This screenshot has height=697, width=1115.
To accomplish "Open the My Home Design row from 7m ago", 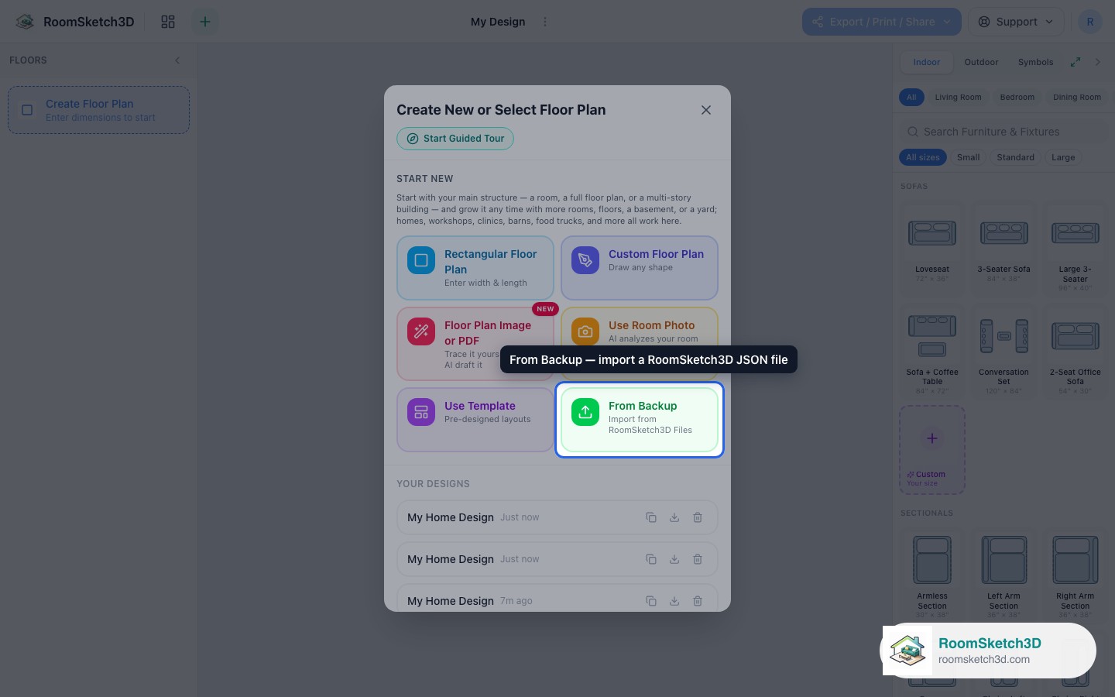I will coord(557,598).
